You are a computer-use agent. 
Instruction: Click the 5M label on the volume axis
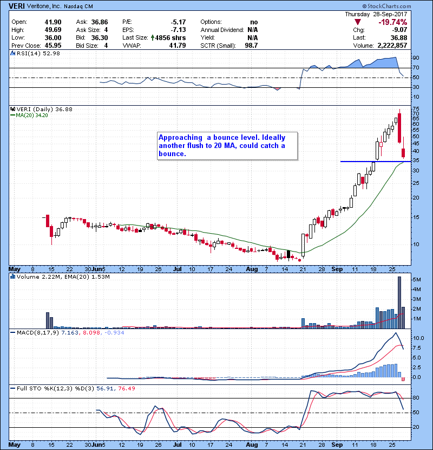click(x=416, y=280)
